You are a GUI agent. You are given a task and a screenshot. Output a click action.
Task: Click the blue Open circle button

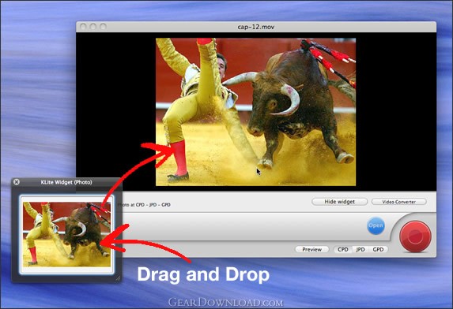(376, 225)
